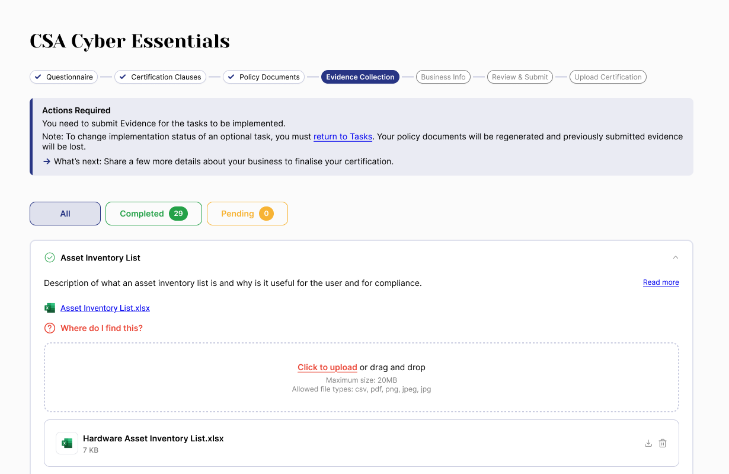
Task: Click the 7 KB file size text
Action: [91, 450]
